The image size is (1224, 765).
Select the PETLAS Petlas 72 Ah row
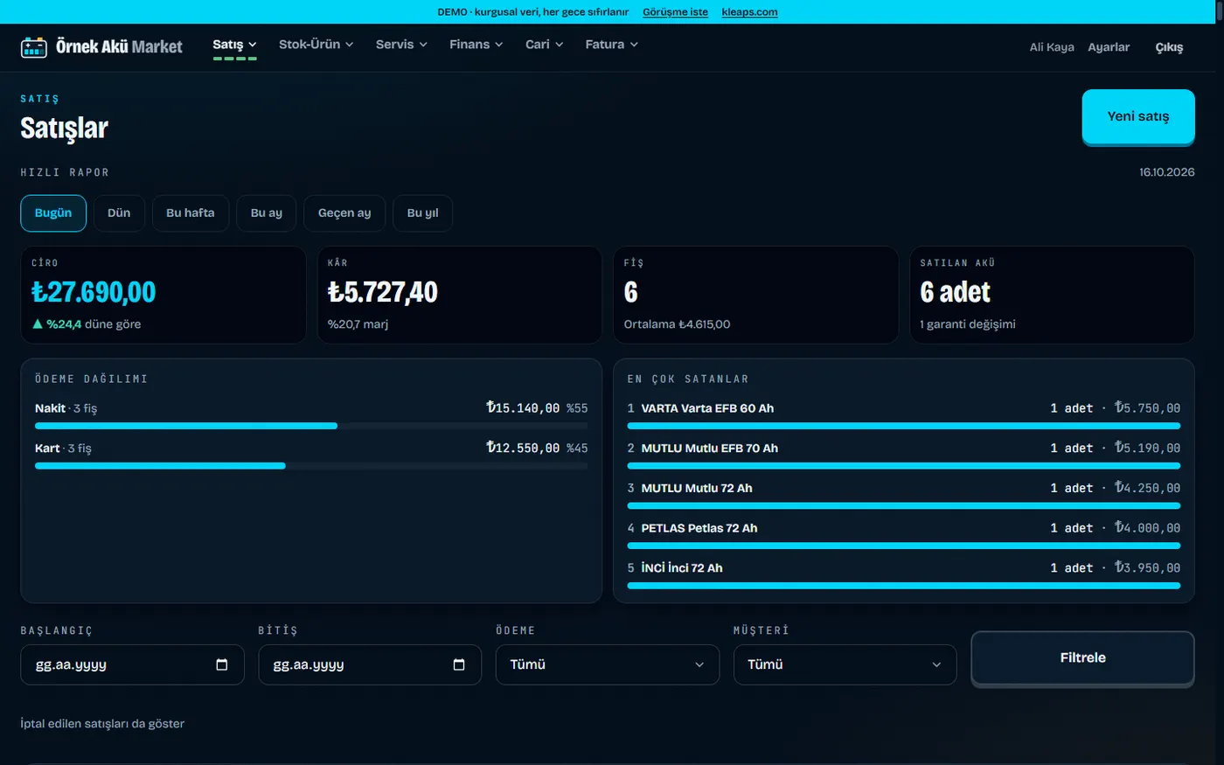pos(904,533)
